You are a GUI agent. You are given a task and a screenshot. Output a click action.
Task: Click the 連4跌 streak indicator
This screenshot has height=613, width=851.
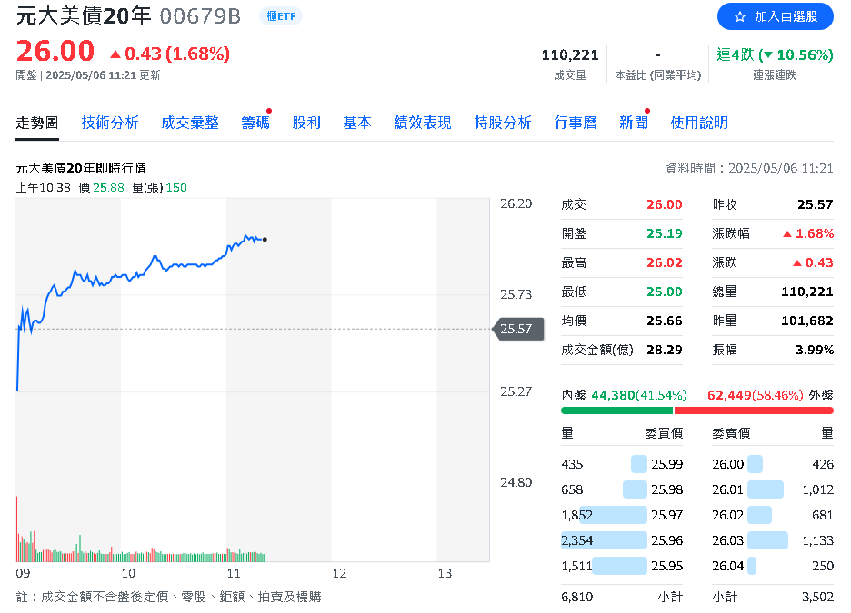775,54
